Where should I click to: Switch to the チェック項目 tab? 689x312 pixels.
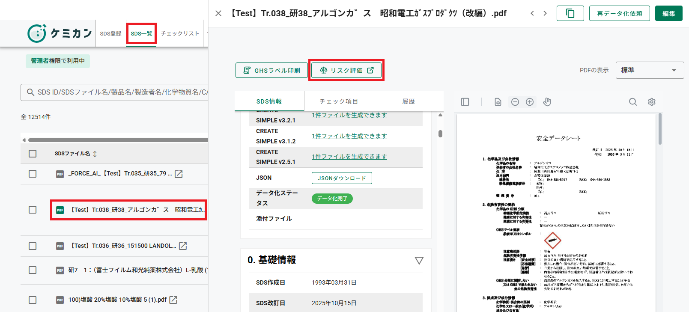coord(339,101)
